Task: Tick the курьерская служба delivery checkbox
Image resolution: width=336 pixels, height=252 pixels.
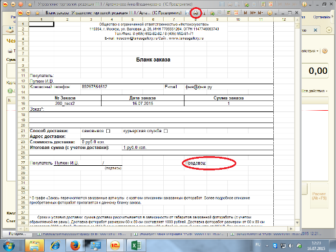Action: point(166,131)
